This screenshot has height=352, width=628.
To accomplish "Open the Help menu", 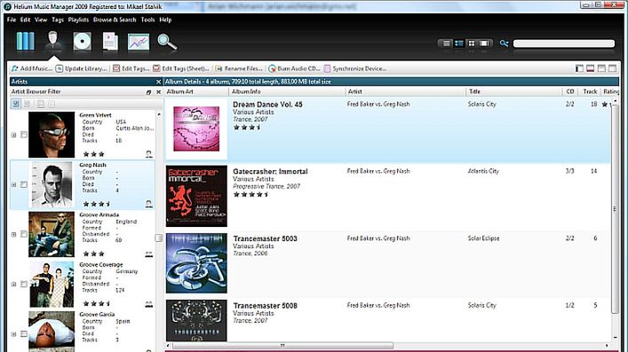I will pyautogui.click(x=165, y=20).
